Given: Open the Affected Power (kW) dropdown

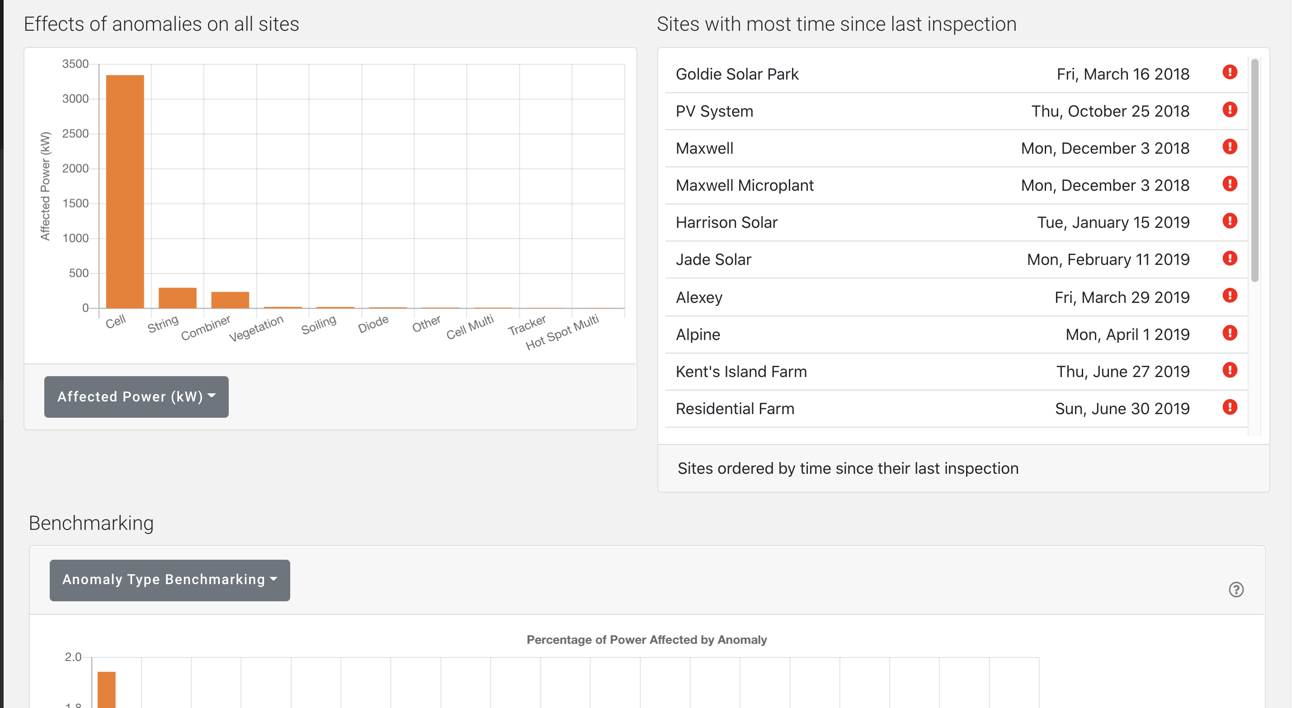Looking at the screenshot, I should tap(137, 396).
